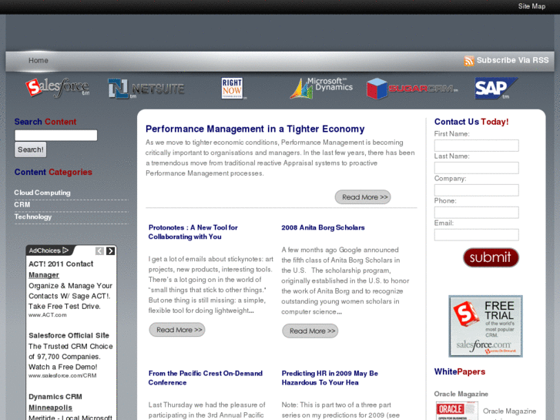Click the Salesforce Free Trial banner
This screenshot has height=420, width=560.
click(x=485, y=326)
